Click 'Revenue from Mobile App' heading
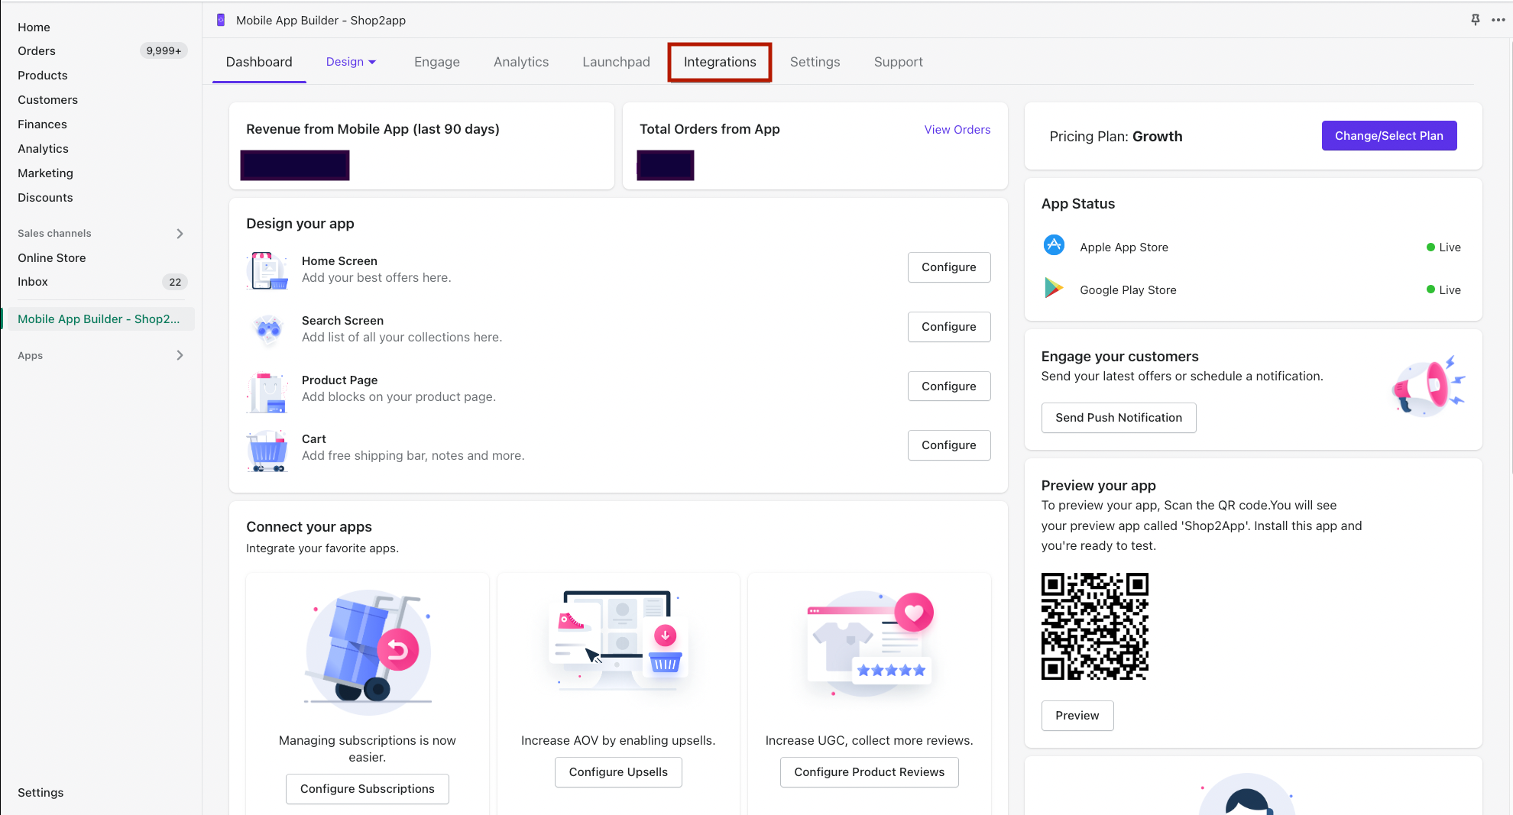The height and width of the screenshot is (815, 1513). [x=373, y=129]
